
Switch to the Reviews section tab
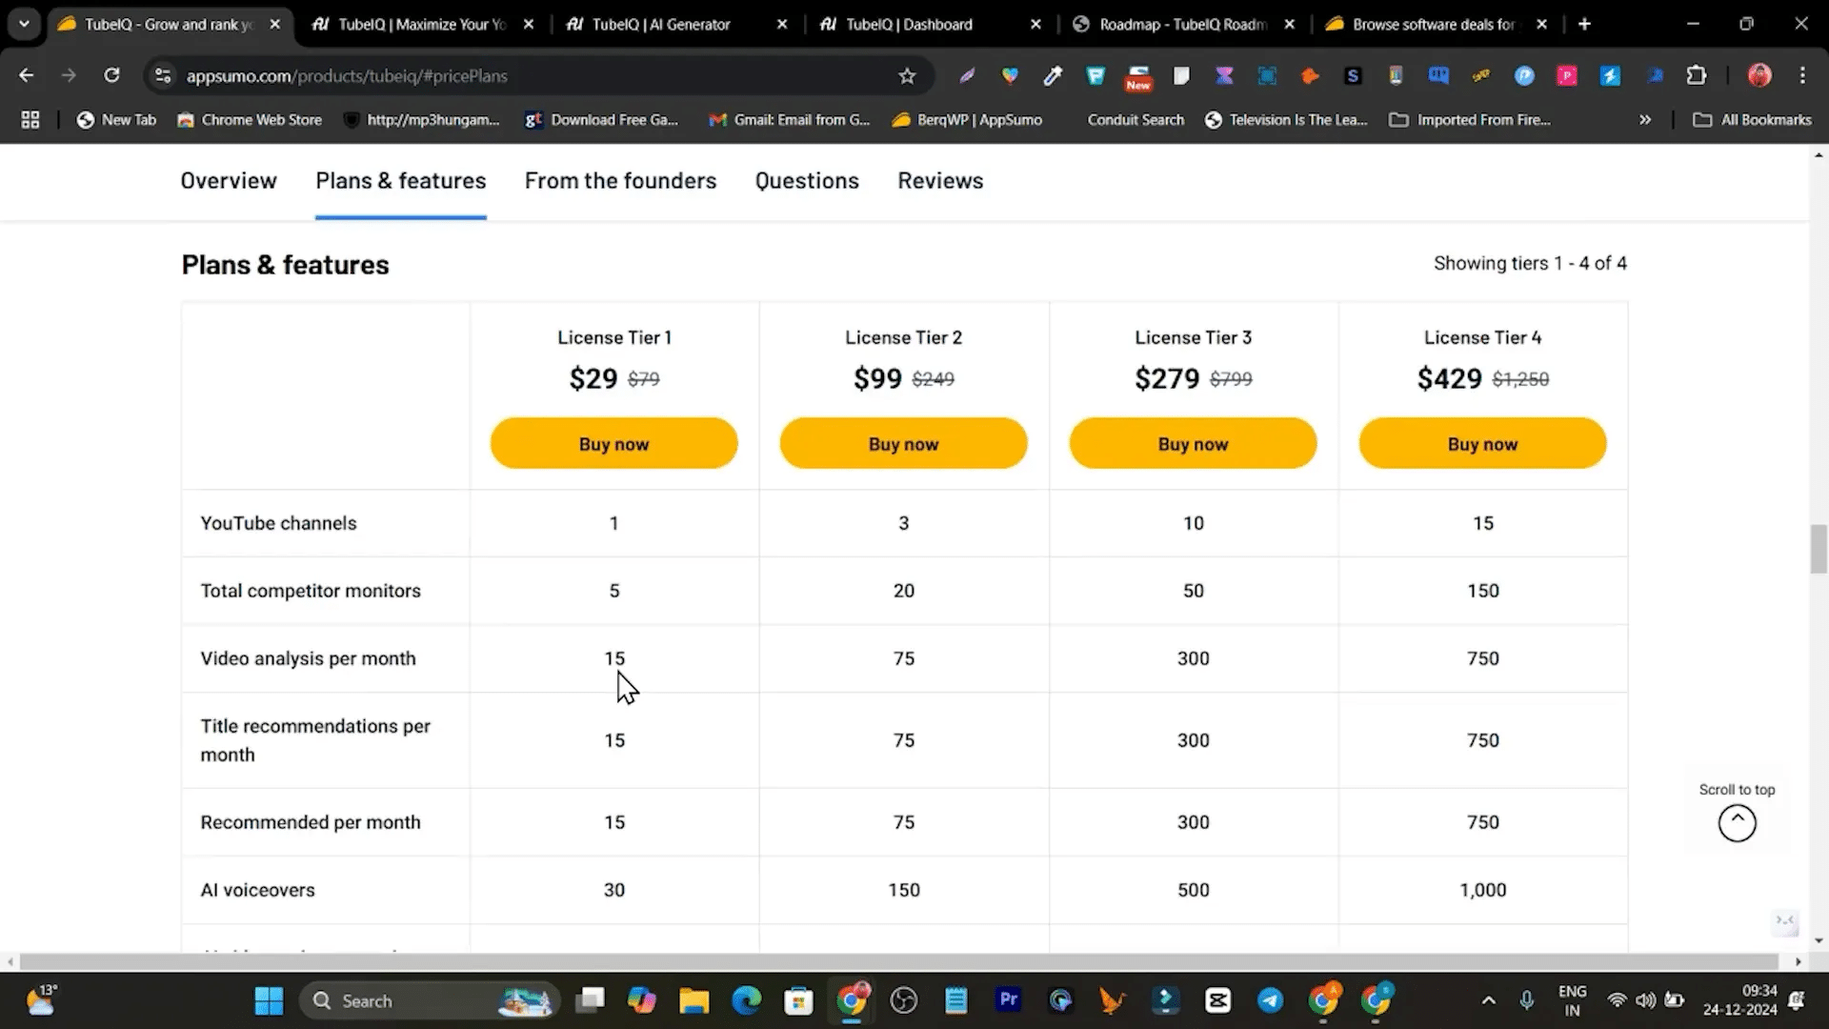coord(939,181)
